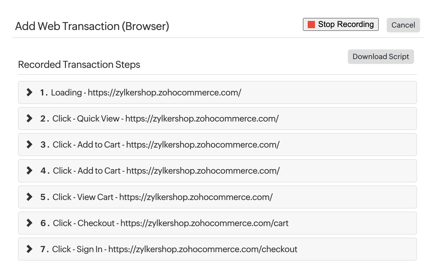Click the Stop Recording button
This screenshot has width=435, height=277.
[x=341, y=24]
